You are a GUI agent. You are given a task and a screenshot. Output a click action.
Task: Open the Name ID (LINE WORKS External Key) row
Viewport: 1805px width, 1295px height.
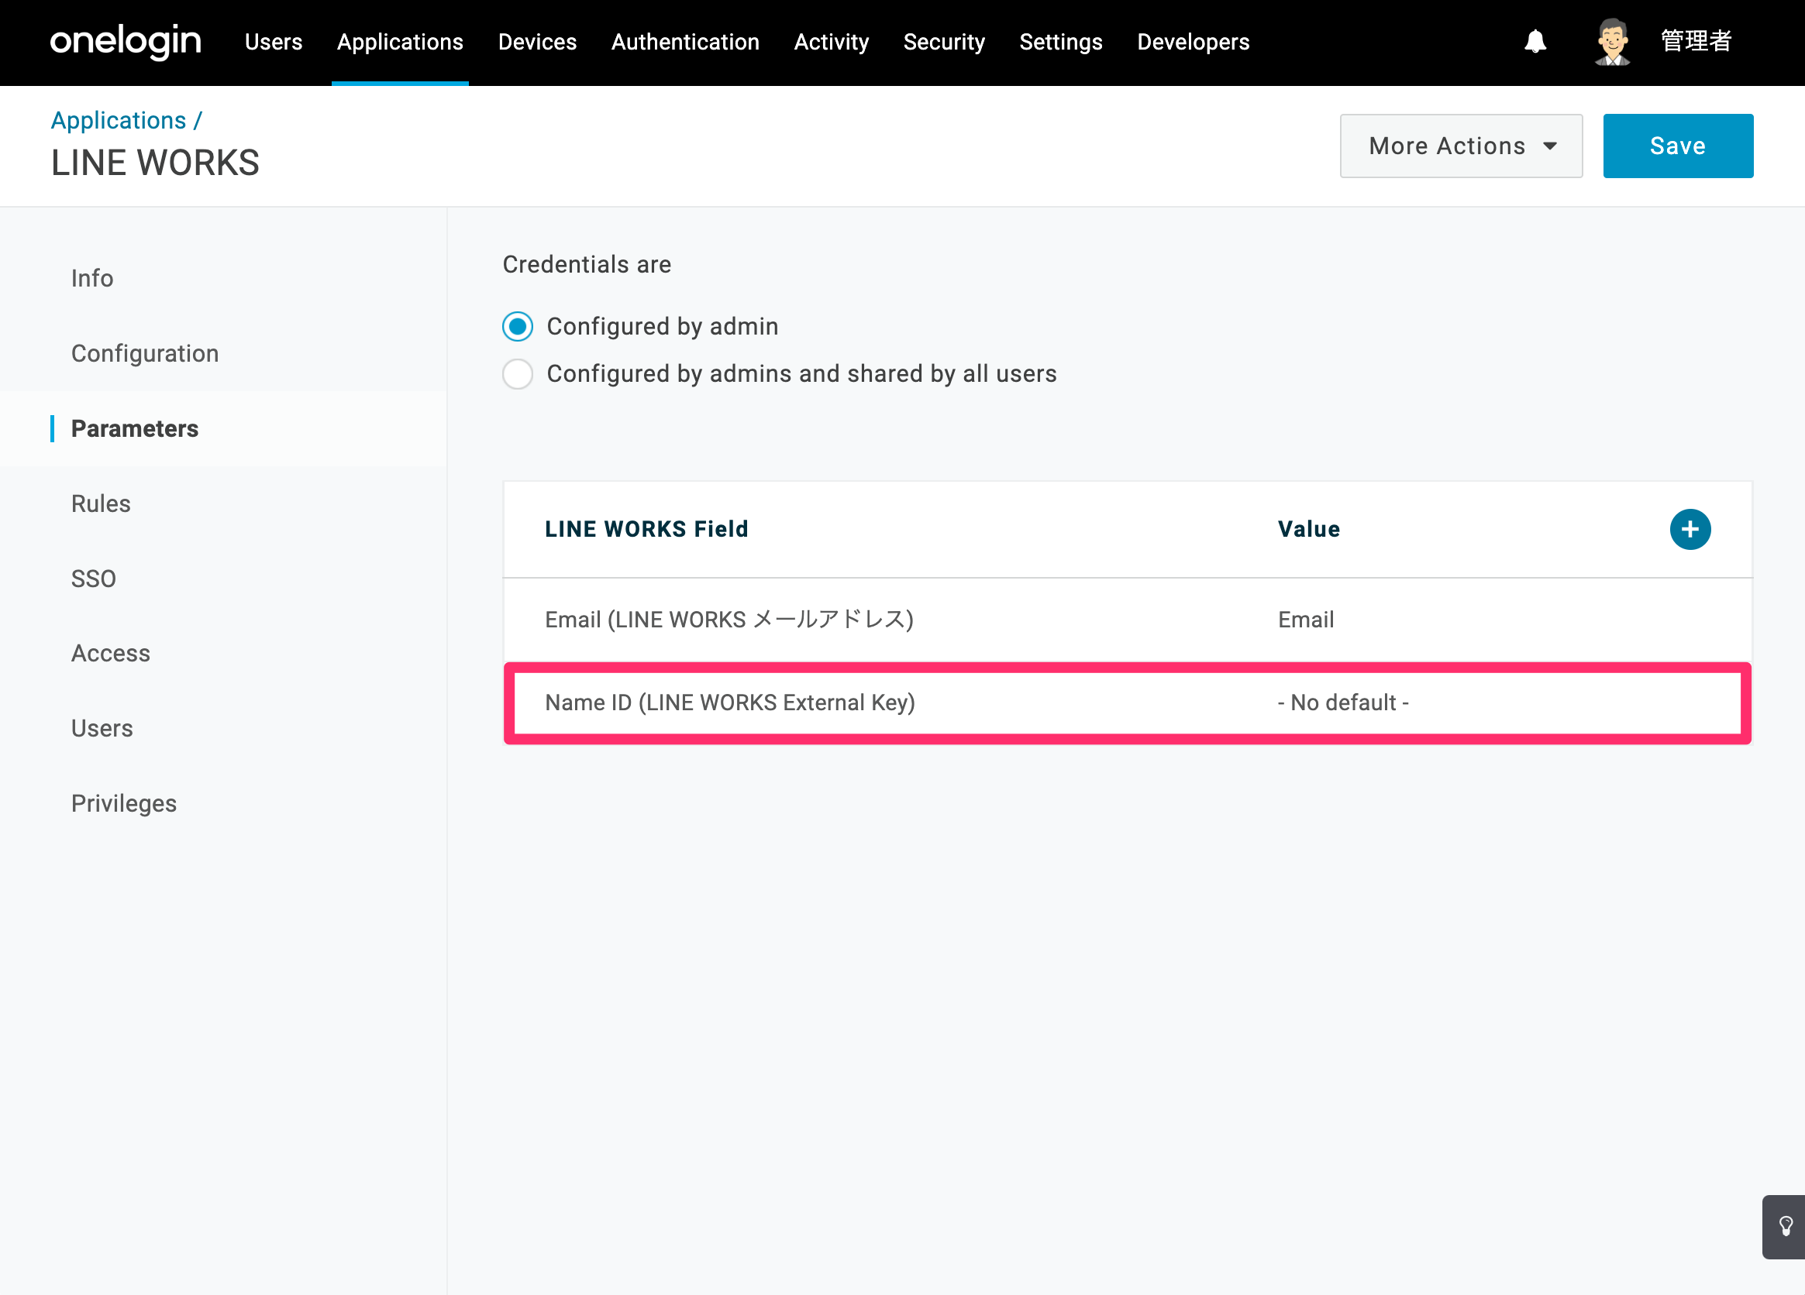point(1128,702)
